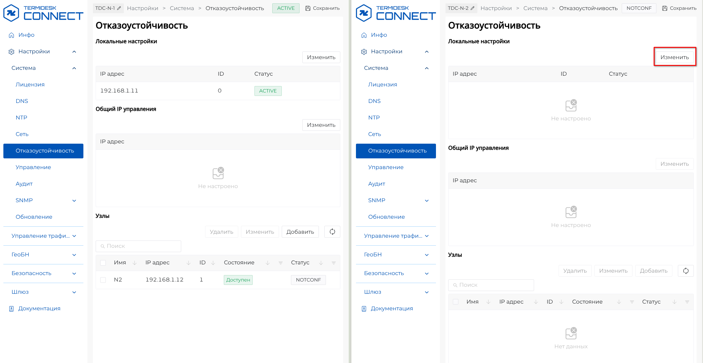Expand ГеоБН section in right sidebar
The image size is (703, 363).
(x=427, y=255)
